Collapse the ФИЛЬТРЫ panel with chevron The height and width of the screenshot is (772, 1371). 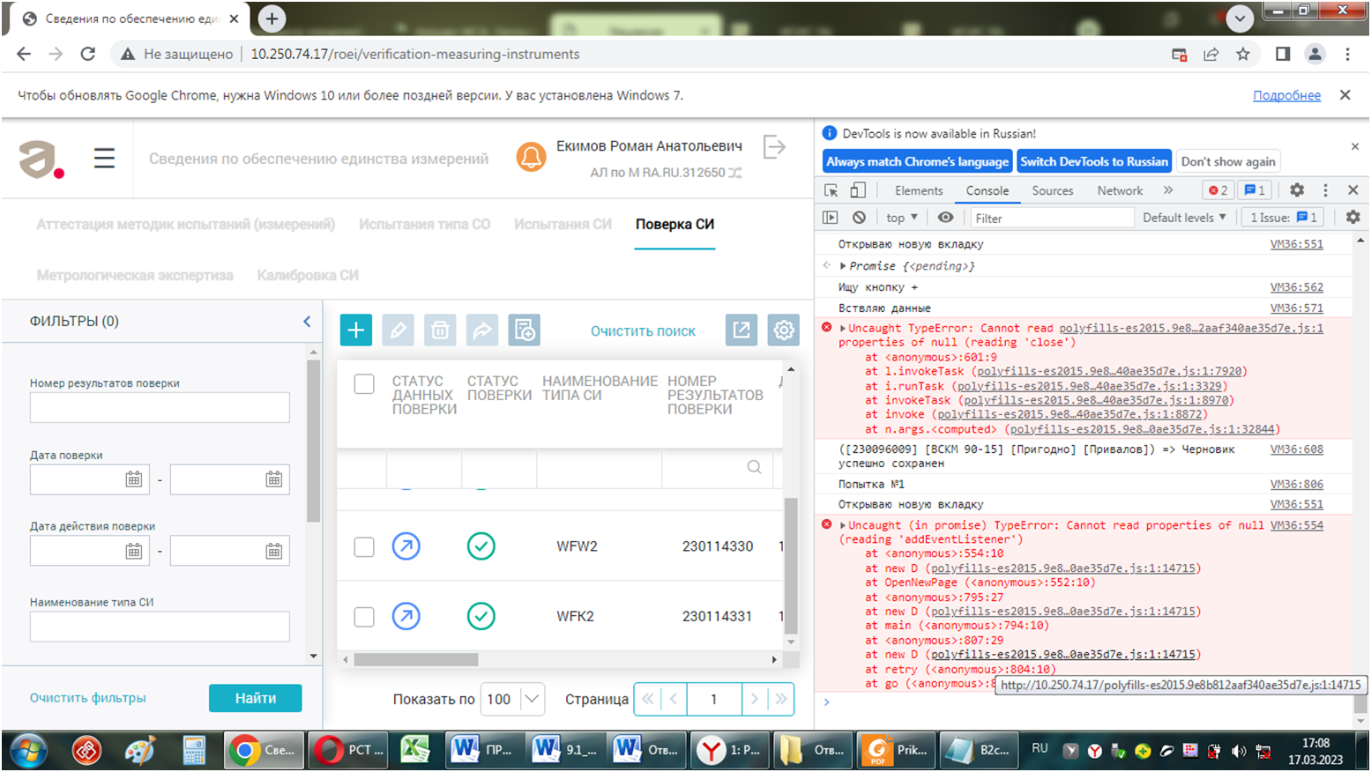coord(307,322)
